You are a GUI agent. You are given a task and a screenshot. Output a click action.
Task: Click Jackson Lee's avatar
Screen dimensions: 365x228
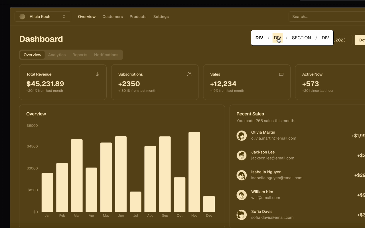click(242, 155)
